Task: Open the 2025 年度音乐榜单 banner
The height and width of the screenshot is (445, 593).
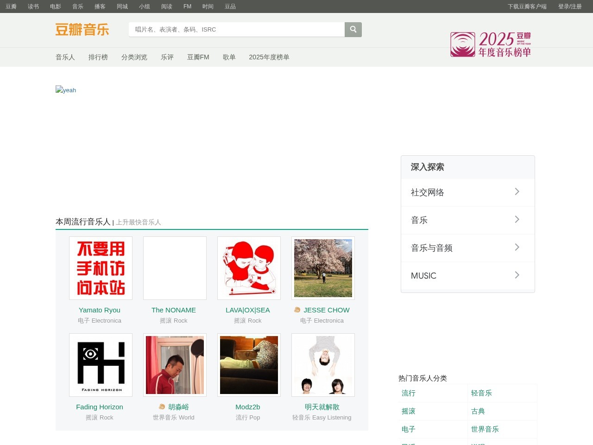Action: 491,44
